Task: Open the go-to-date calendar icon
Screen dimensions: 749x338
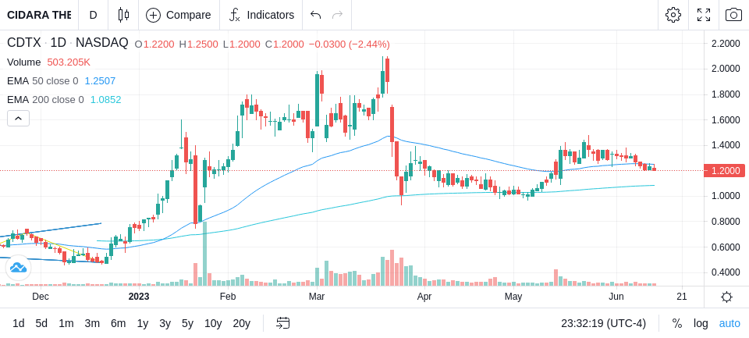Action: (282, 324)
